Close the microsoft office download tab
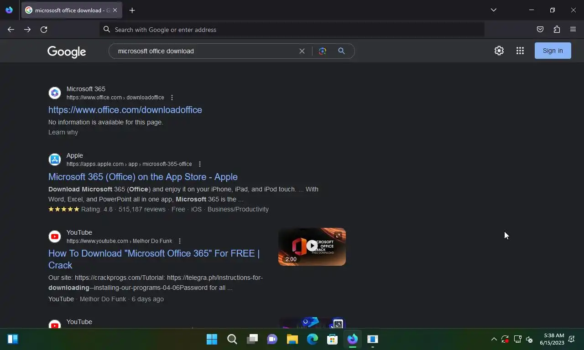Viewport: 584px width, 350px height. [115, 10]
